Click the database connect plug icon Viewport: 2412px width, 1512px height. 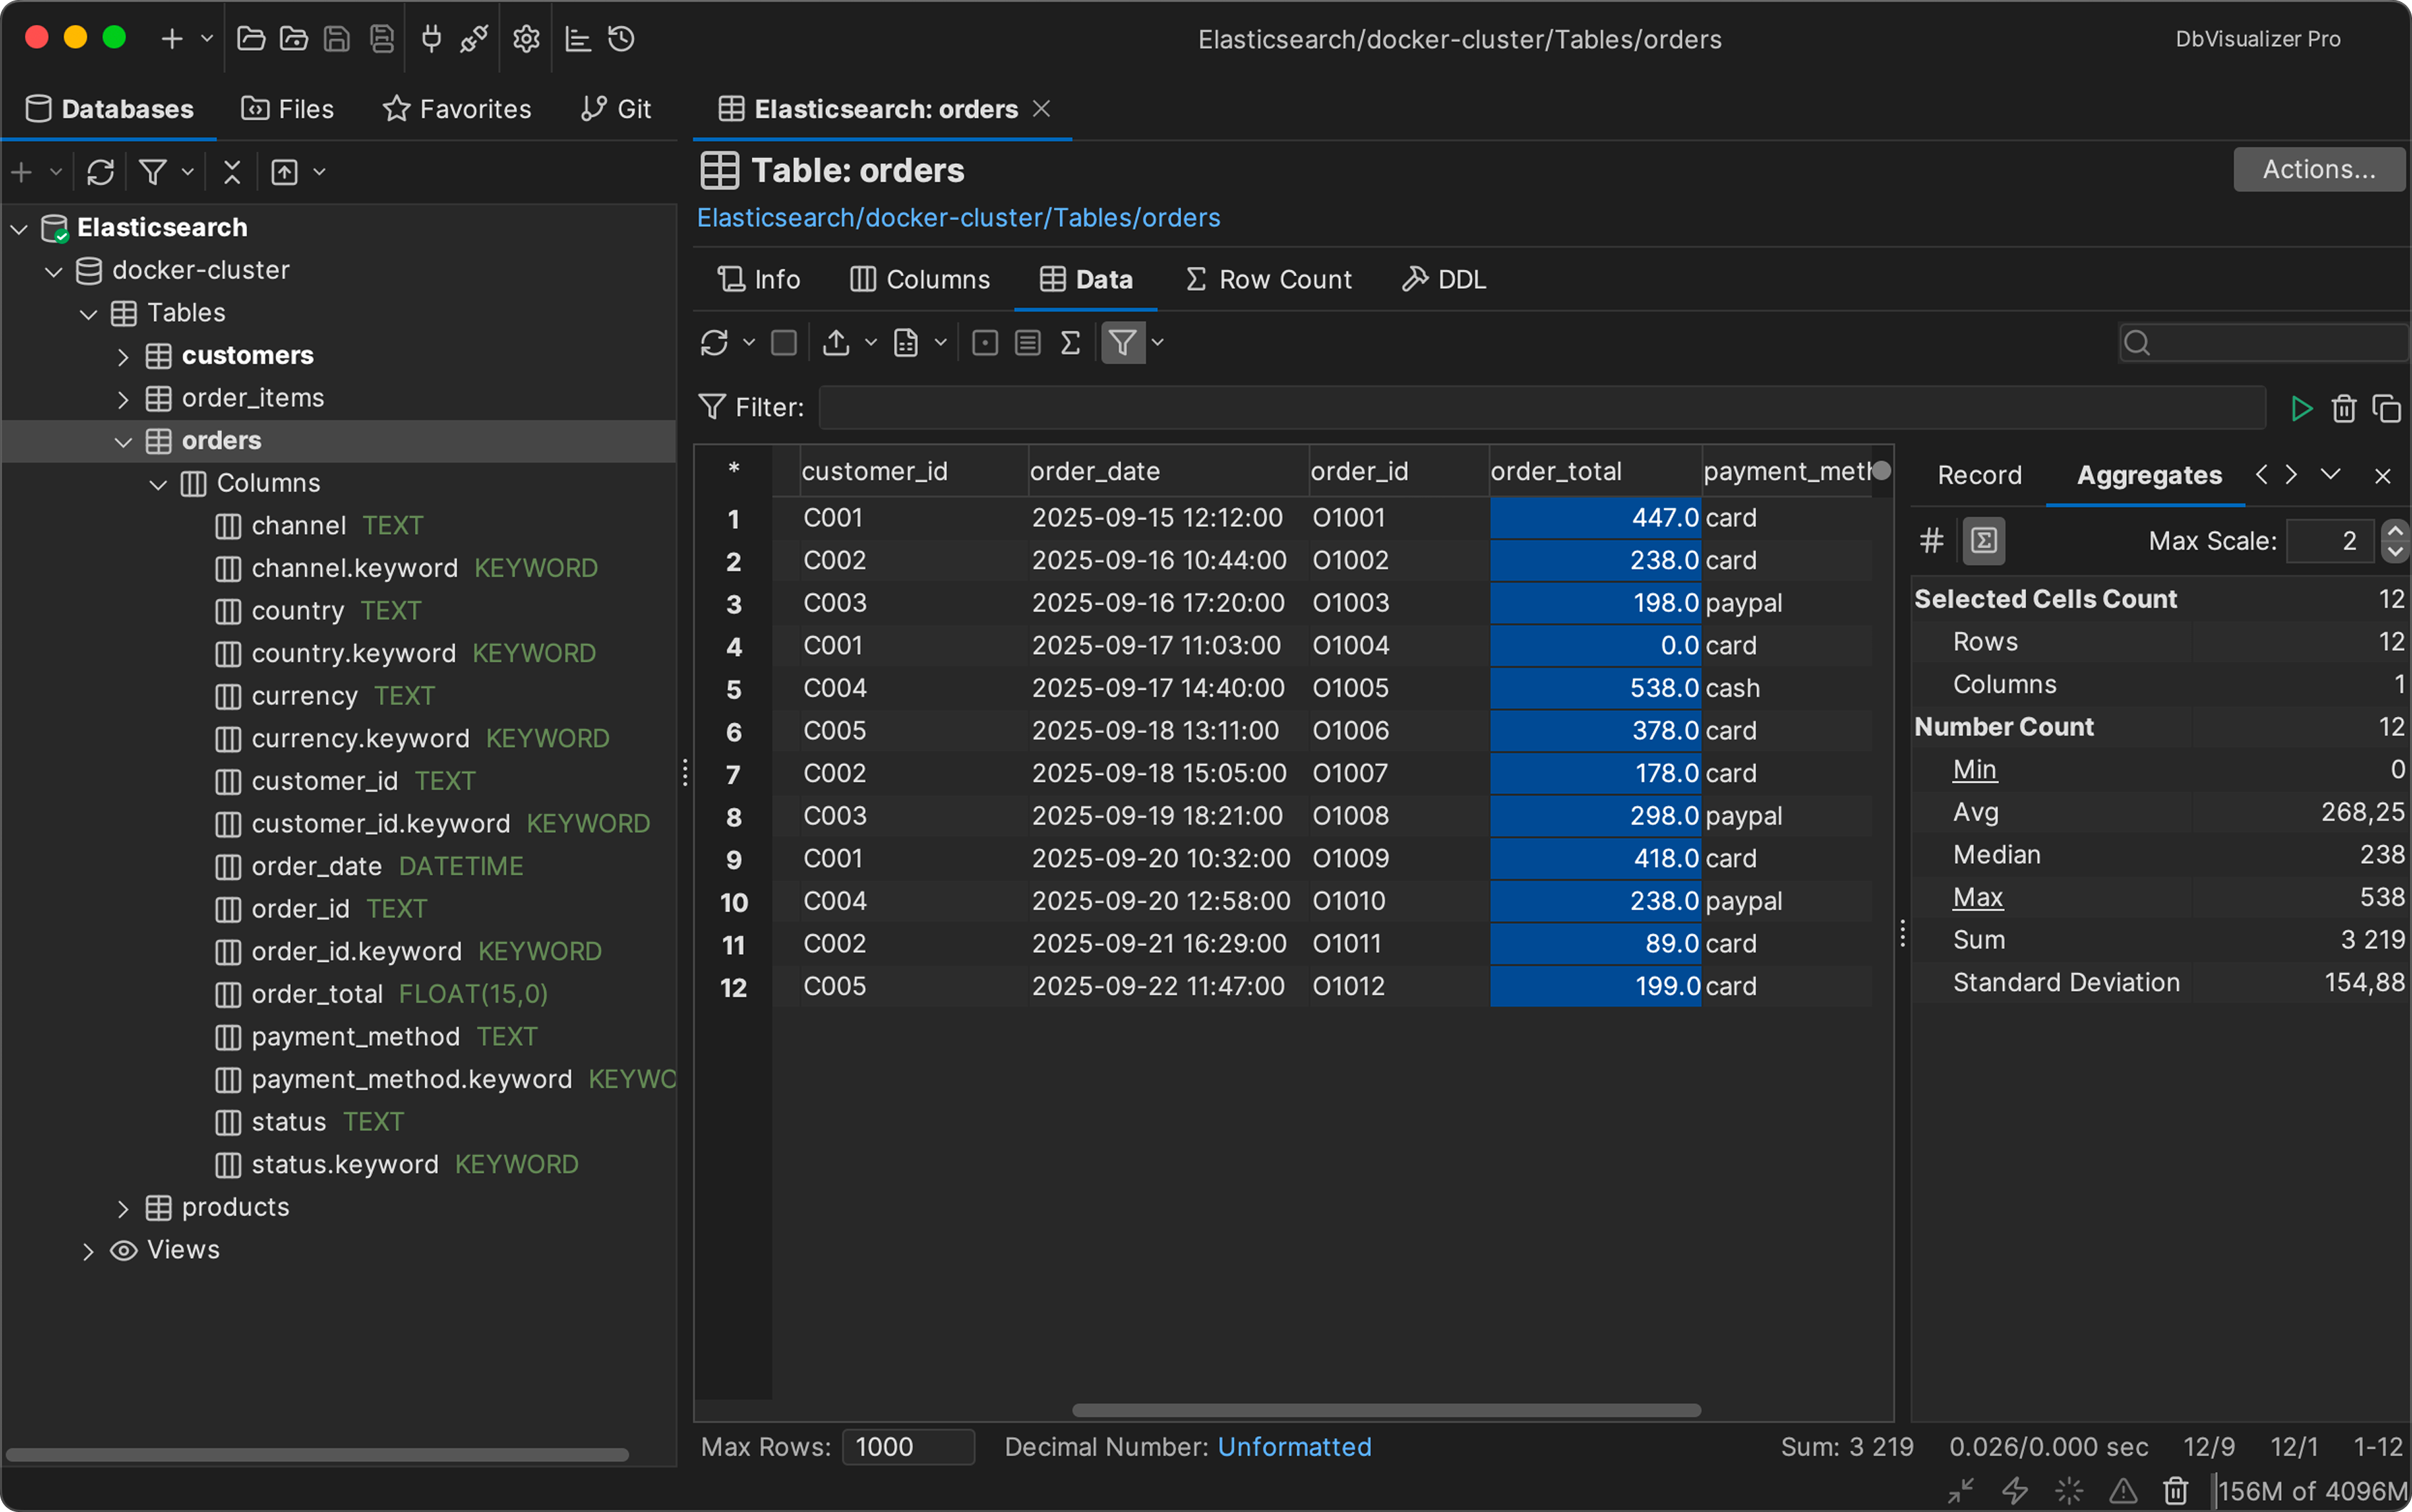coord(432,39)
